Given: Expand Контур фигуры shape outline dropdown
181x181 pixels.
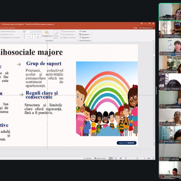Looking at the screenshot, I should tap(69, 34).
